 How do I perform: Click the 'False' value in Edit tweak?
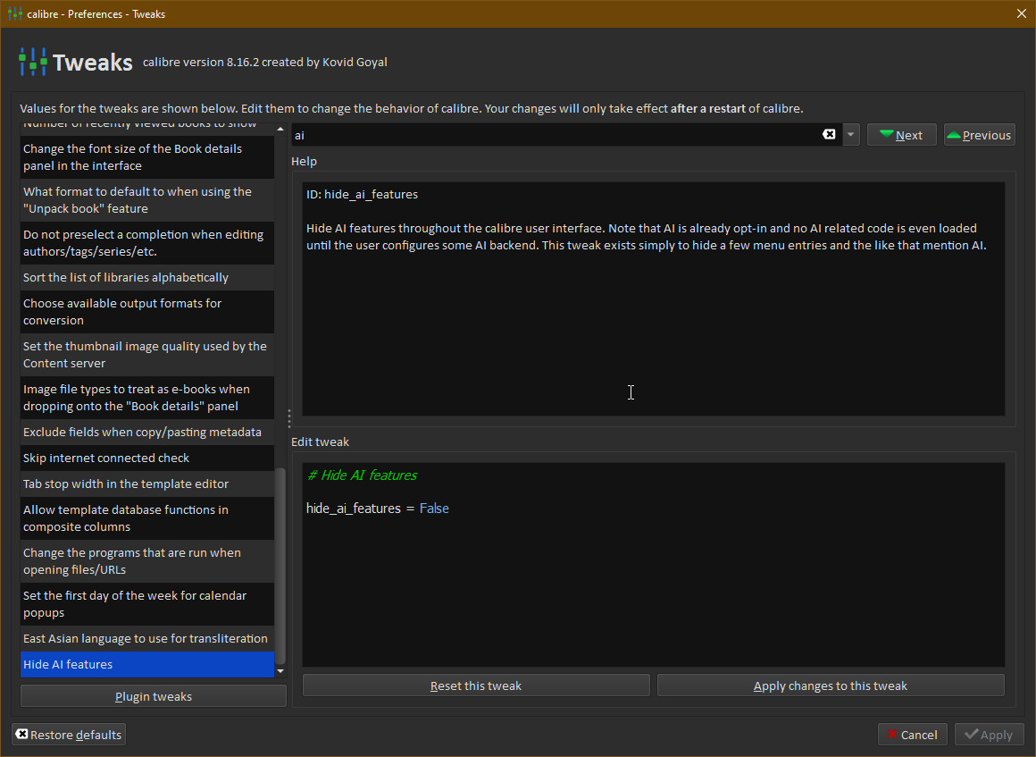click(434, 509)
